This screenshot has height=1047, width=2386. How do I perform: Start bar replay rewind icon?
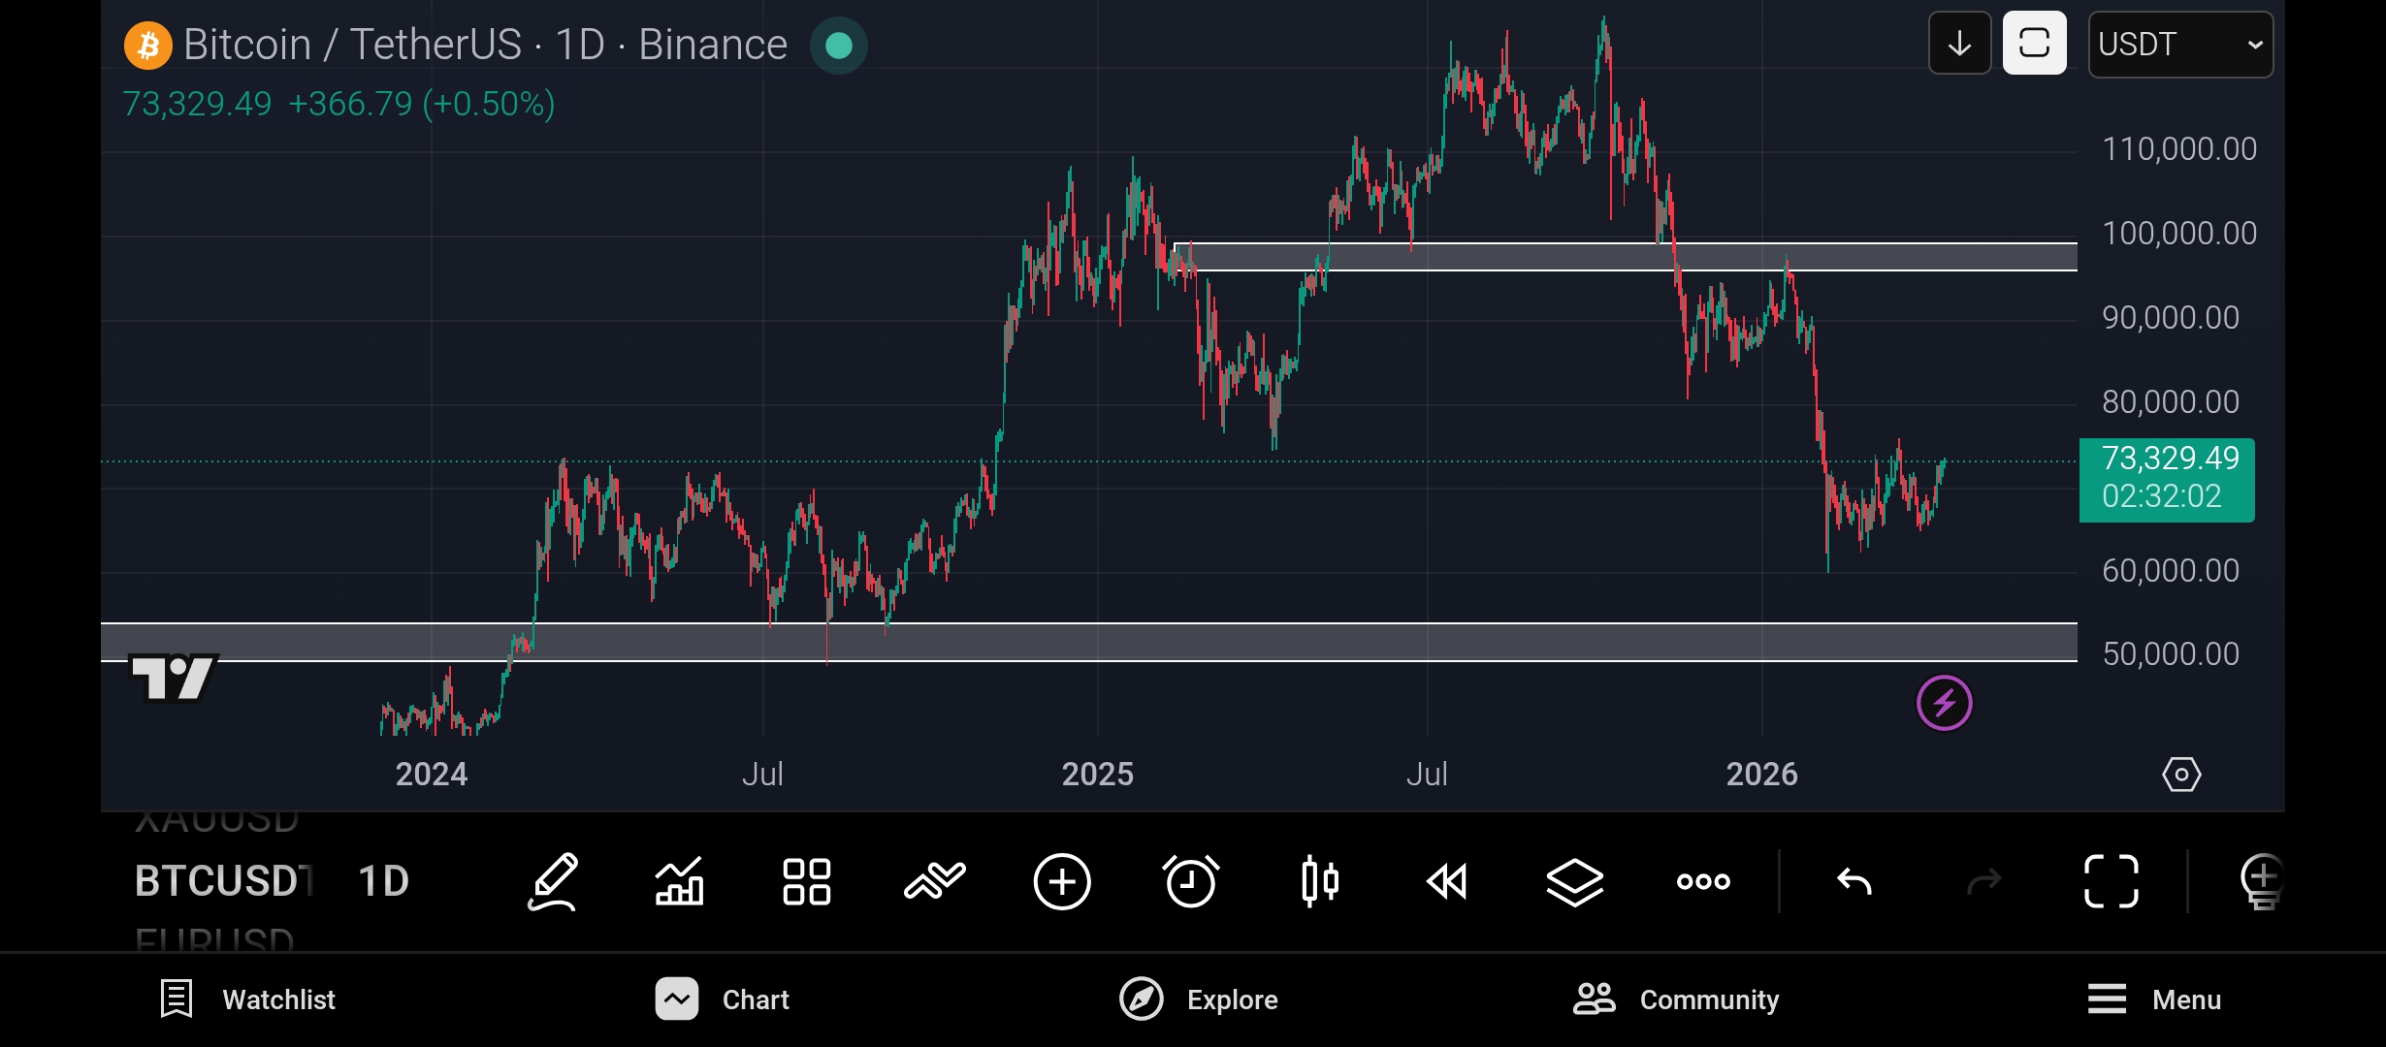pyautogui.click(x=1446, y=881)
